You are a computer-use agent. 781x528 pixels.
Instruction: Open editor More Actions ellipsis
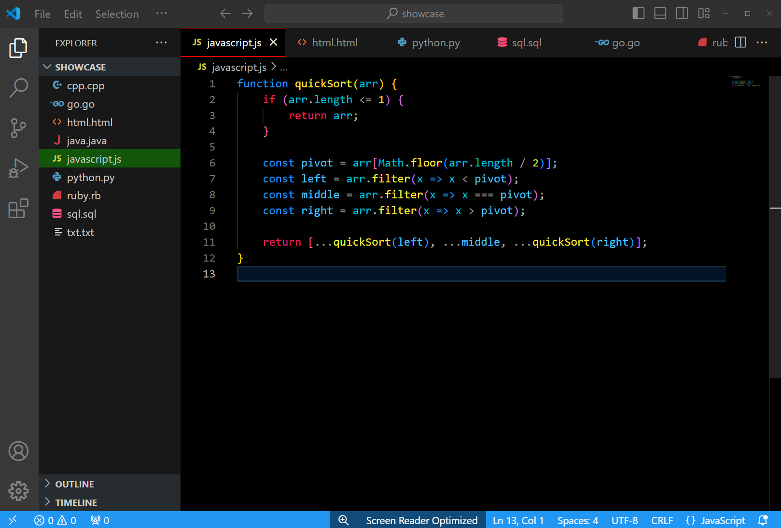coord(762,42)
